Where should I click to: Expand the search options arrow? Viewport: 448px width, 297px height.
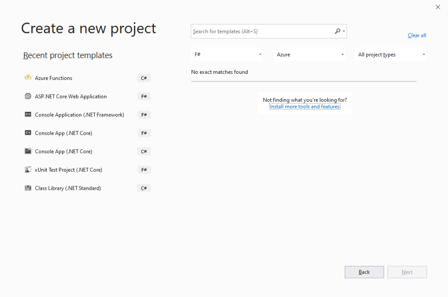point(344,31)
